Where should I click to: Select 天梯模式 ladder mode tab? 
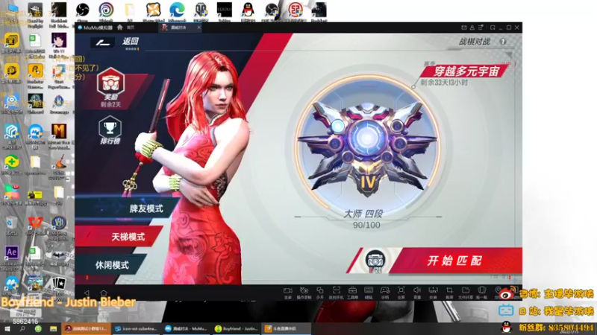click(x=128, y=237)
